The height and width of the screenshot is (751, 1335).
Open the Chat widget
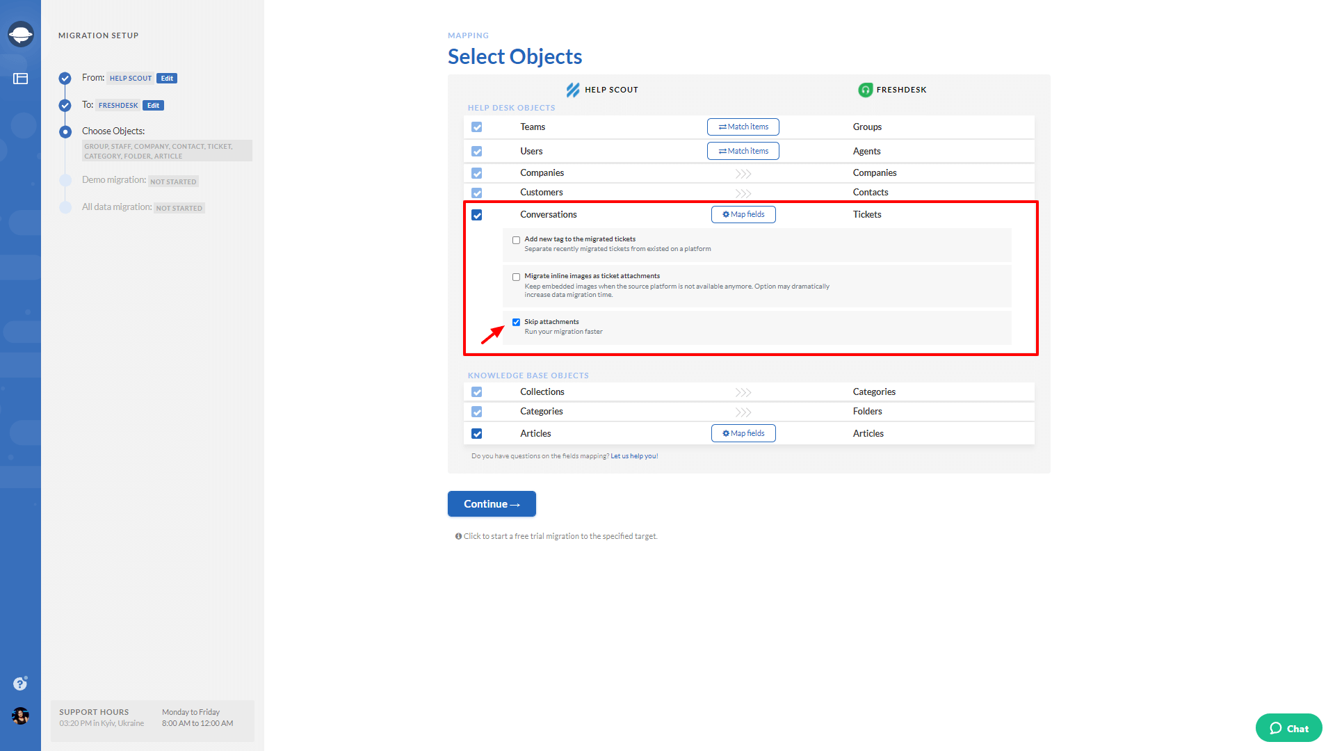coord(1288,728)
